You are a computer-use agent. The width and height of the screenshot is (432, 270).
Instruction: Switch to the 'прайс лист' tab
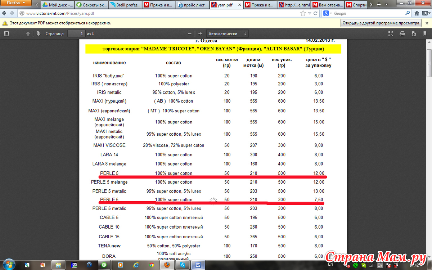point(193,5)
